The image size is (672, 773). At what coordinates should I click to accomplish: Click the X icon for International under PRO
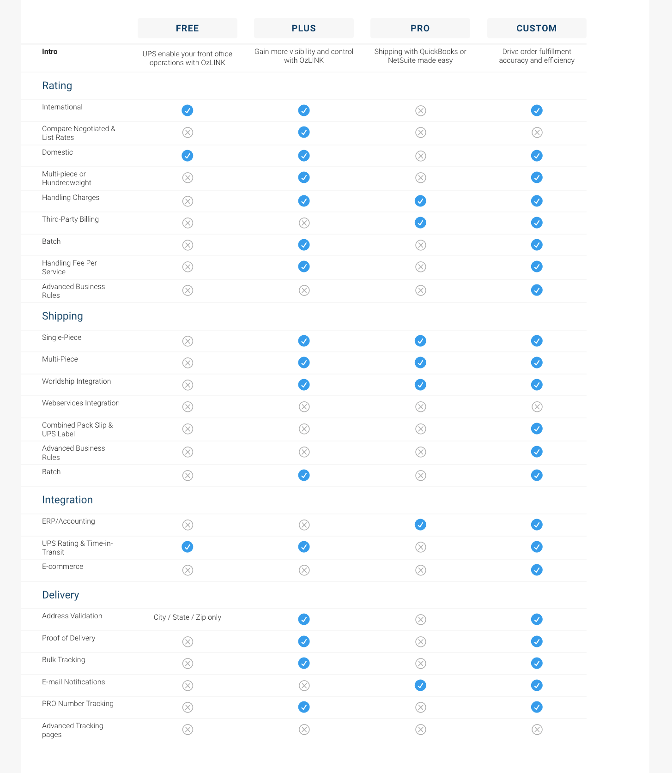[x=420, y=110]
